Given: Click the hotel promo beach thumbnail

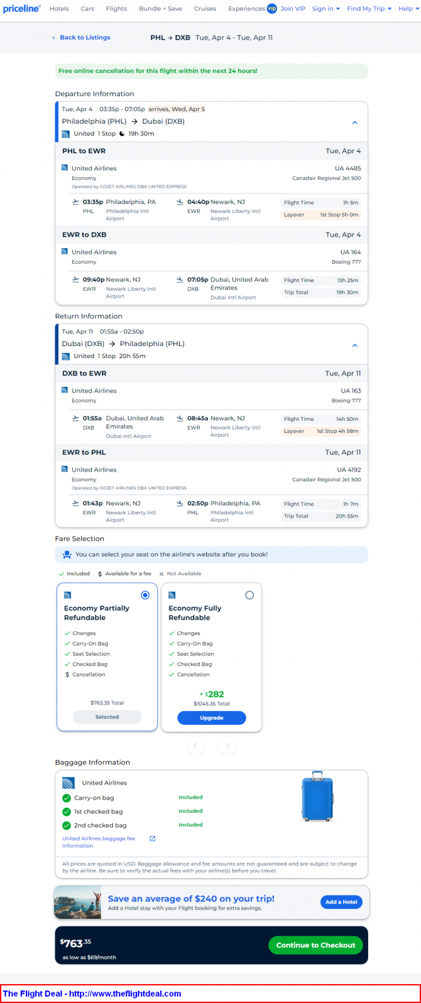Looking at the screenshot, I should click(x=78, y=902).
